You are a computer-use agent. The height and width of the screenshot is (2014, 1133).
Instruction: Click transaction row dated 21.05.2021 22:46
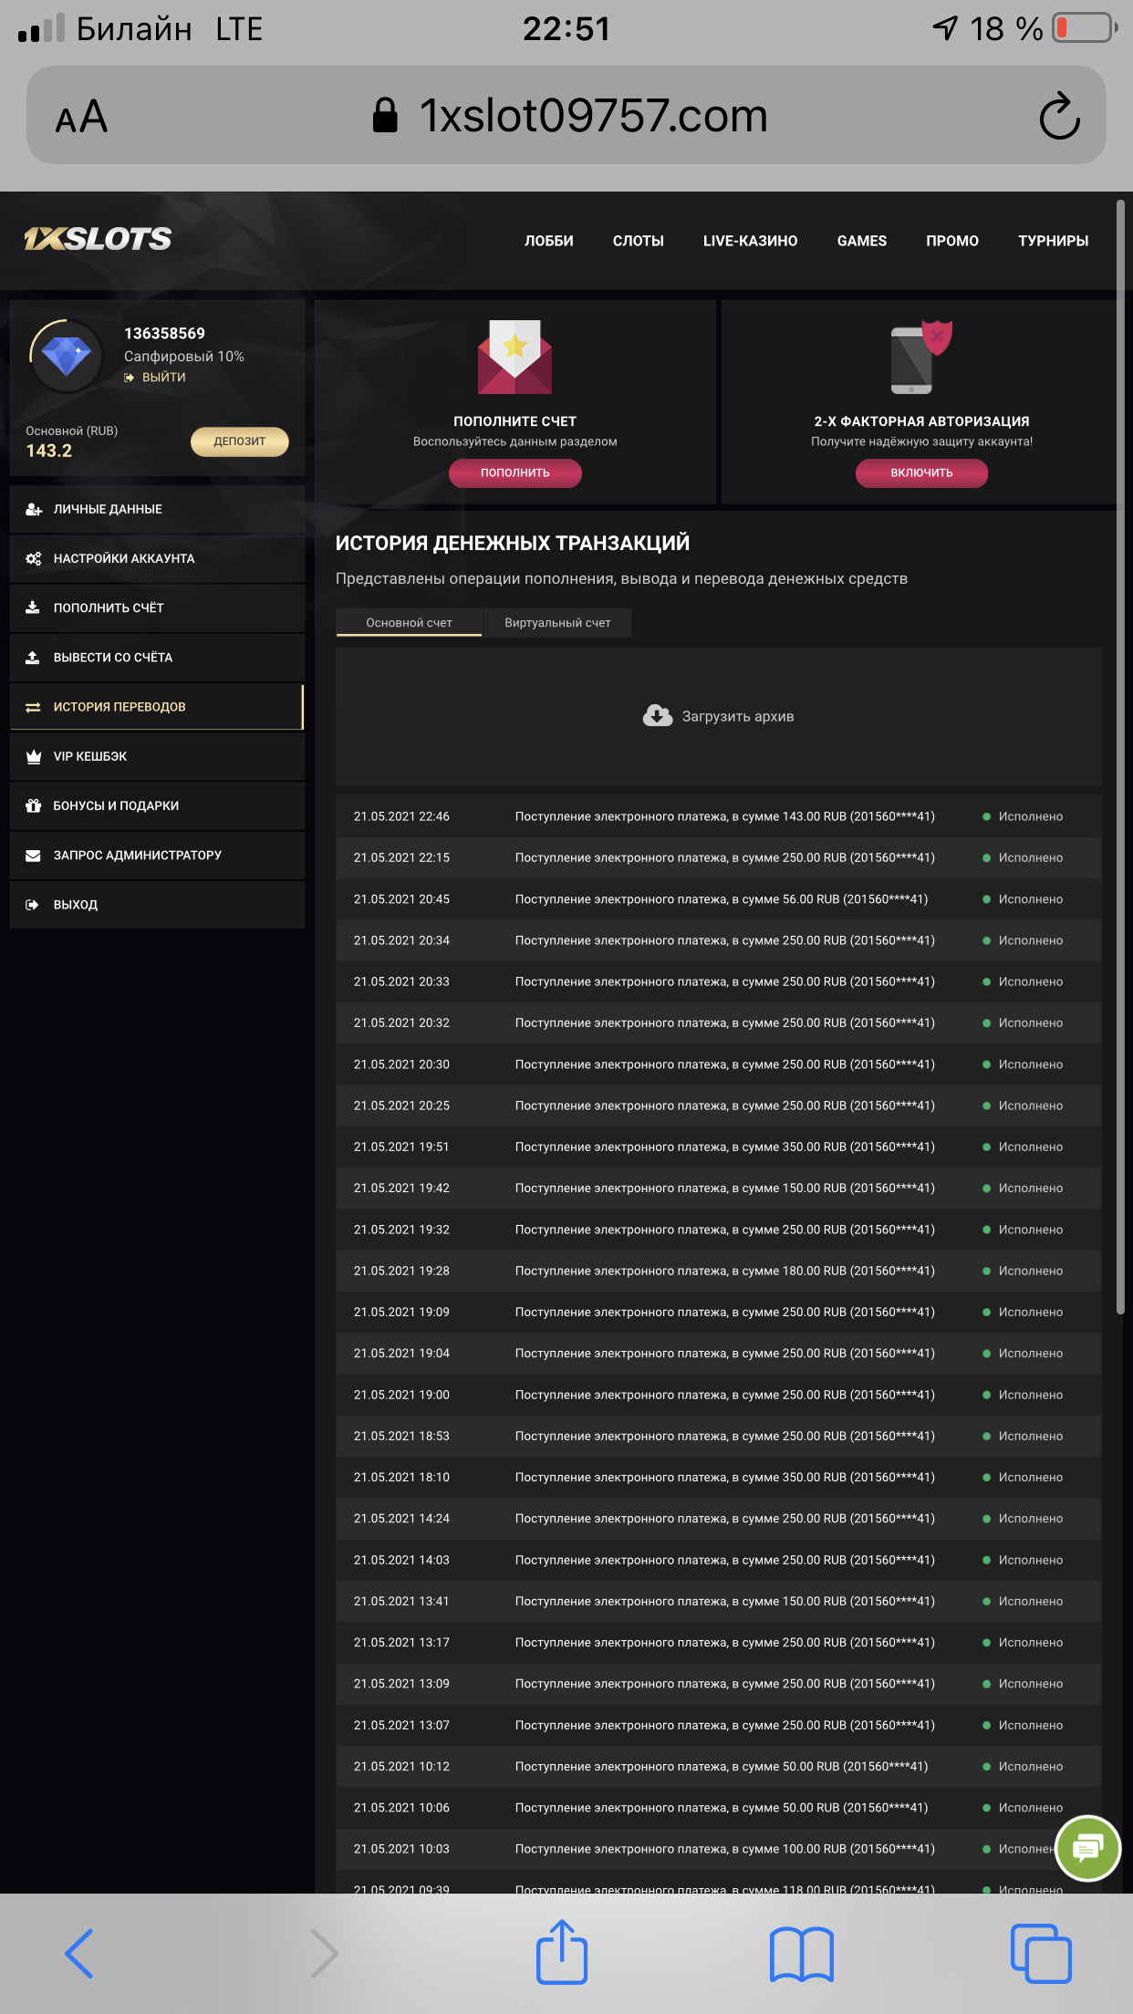pos(719,816)
